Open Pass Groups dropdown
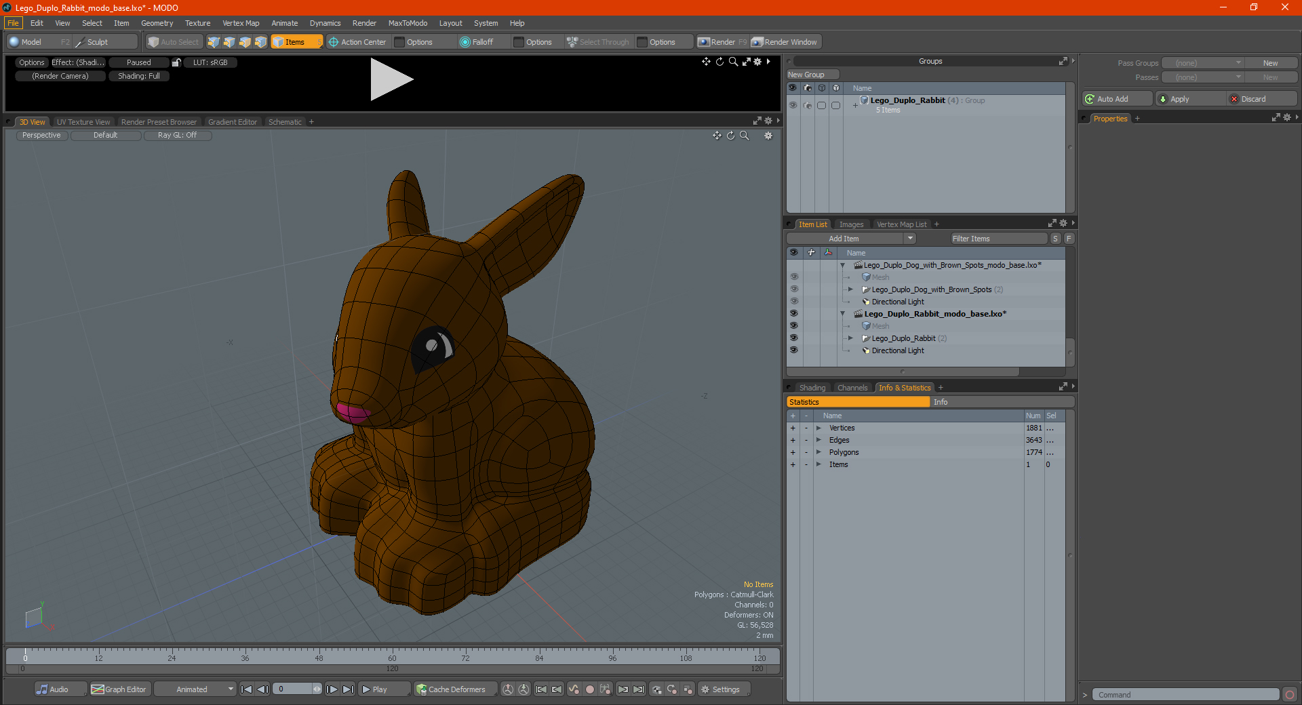This screenshot has height=705, width=1302. [1202, 63]
